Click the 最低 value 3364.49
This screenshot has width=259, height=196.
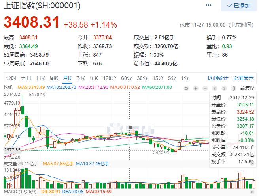click(28, 46)
